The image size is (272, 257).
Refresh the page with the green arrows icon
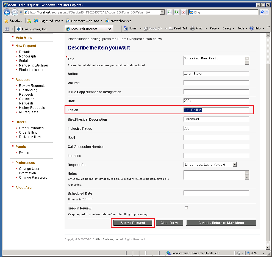pos(176,12)
